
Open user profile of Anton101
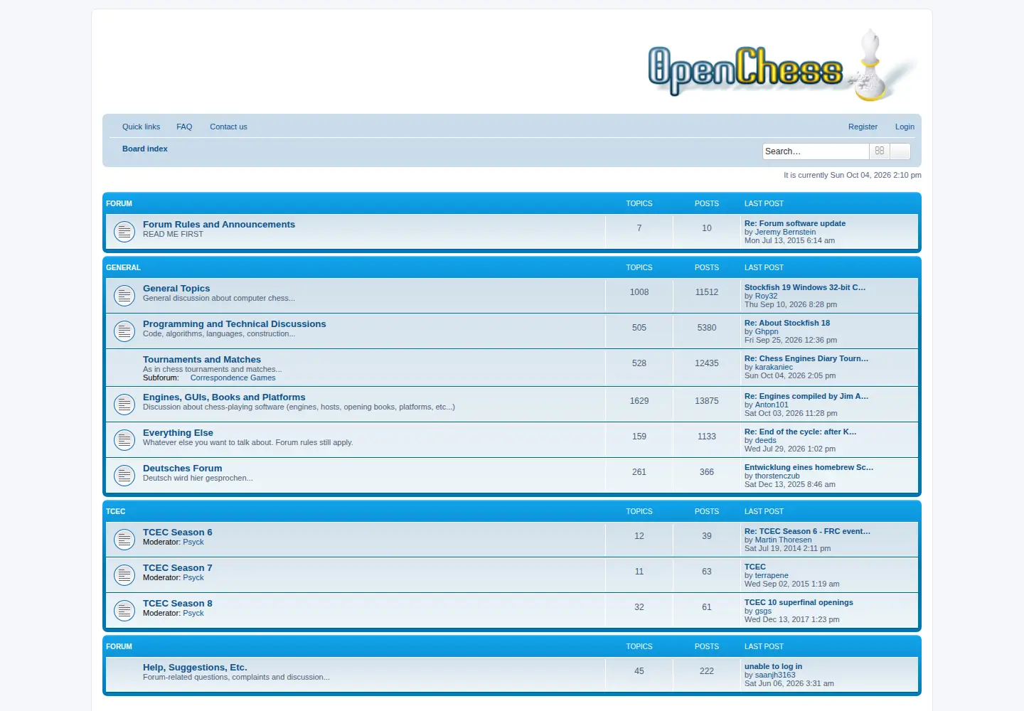(772, 405)
